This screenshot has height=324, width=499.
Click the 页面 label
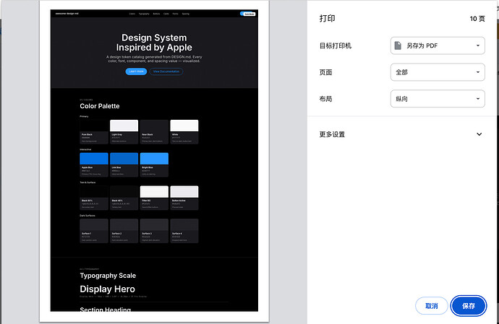click(326, 72)
